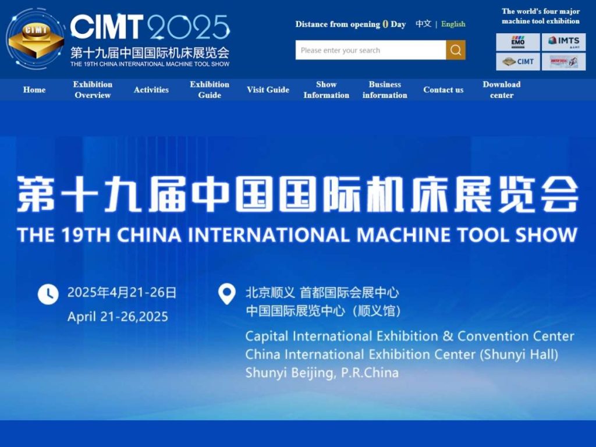Screen dimensions: 596x447
Task: Click 'China International Exhibition Center (Shunyi Hall)' text
Action: point(402,354)
